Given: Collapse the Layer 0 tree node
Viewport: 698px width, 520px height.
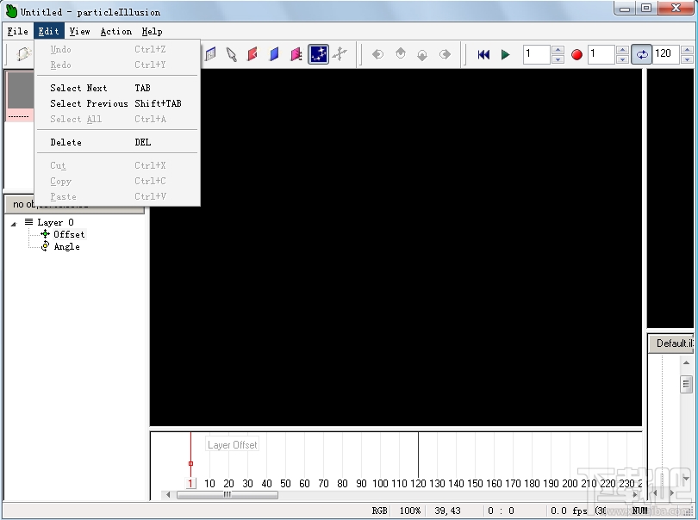Looking at the screenshot, I should (15, 223).
